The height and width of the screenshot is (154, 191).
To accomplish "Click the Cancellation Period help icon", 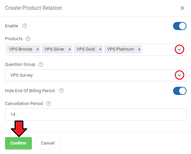I will 48,104.
